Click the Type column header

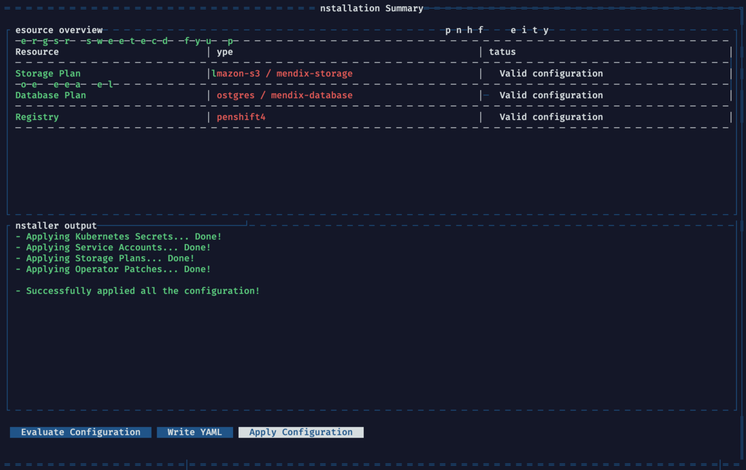[224, 52]
